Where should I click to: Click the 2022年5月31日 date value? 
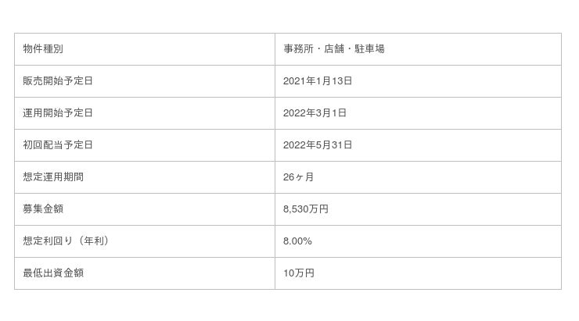click(x=318, y=145)
